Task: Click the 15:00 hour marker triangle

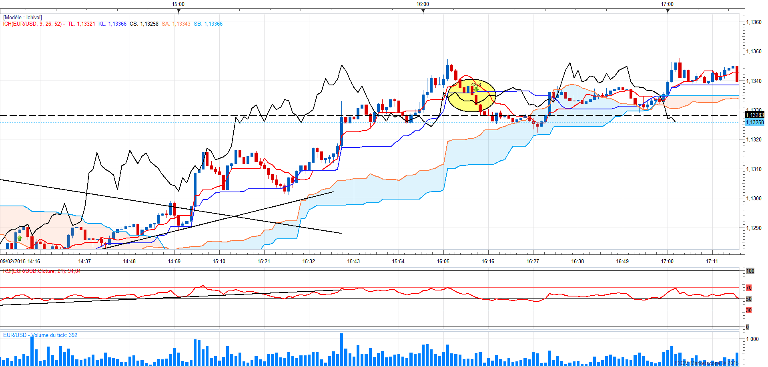Action: click(x=178, y=11)
